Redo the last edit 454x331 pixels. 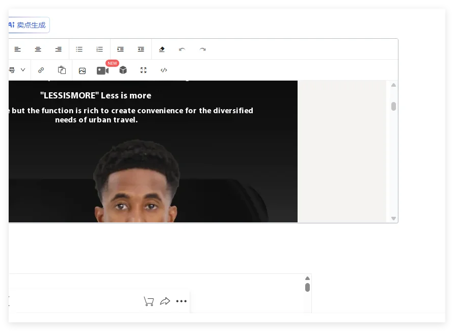(x=203, y=49)
